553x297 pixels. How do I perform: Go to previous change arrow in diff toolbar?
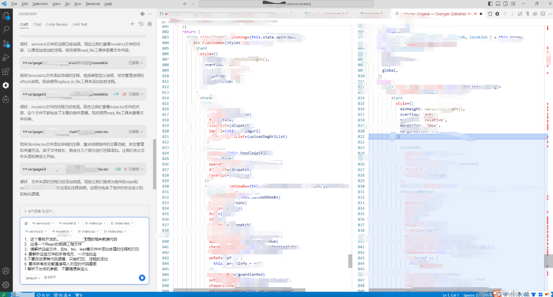(x=505, y=14)
